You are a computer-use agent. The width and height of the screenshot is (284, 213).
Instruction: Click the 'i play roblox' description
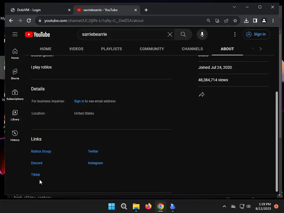41,67
